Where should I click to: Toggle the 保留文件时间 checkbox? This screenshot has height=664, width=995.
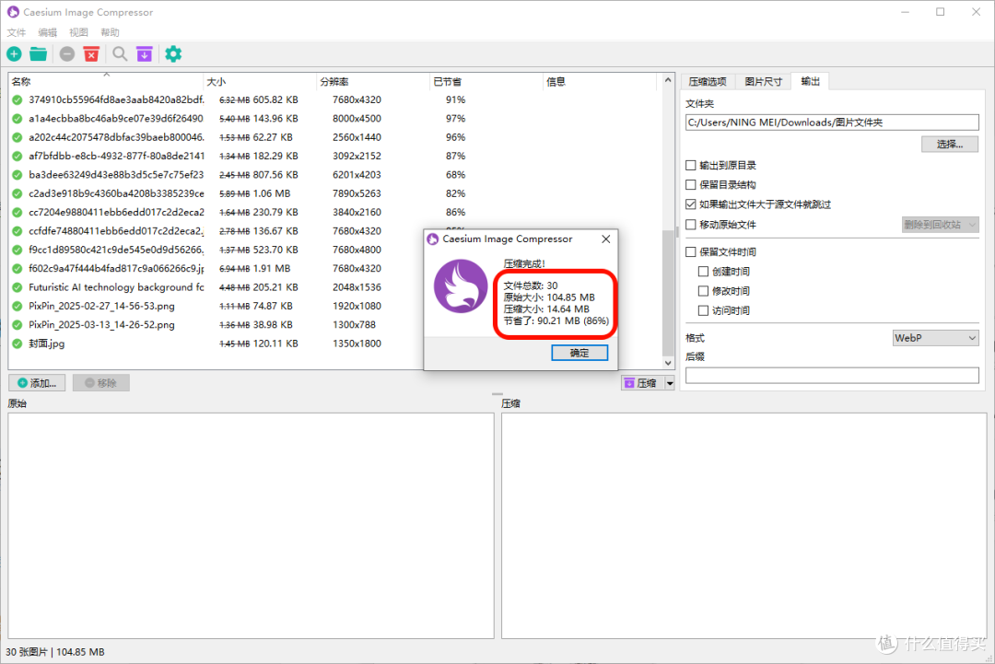pos(691,251)
